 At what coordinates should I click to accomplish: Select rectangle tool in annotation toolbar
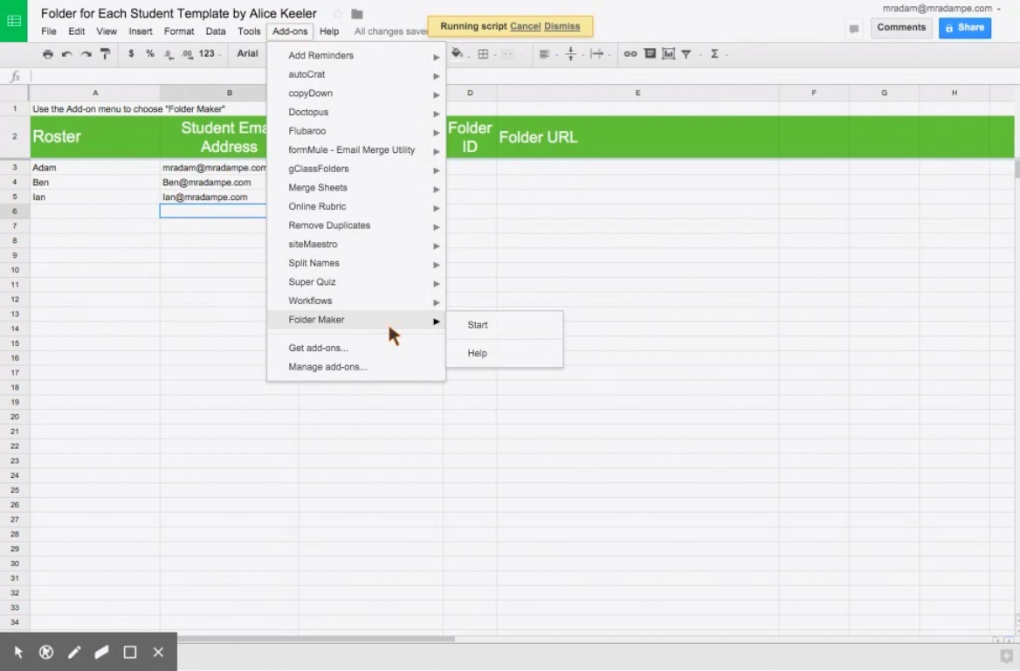pyautogui.click(x=130, y=652)
